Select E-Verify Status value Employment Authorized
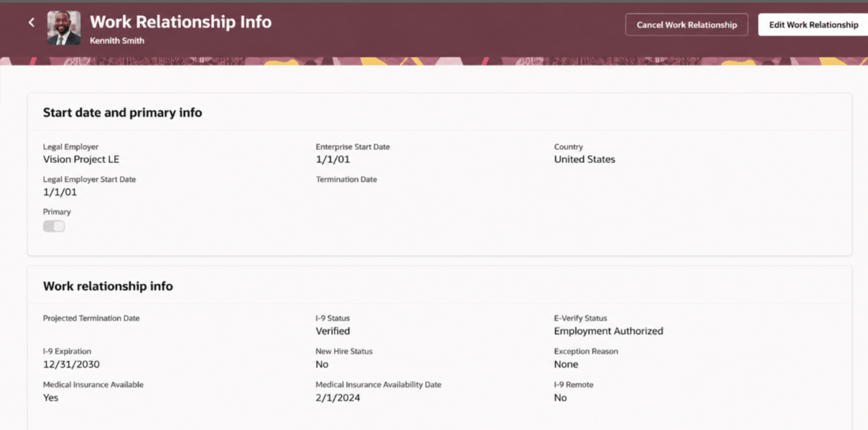The width and height of the screenshot is (868, 430). pyautogui.click(x=609, y=331)
